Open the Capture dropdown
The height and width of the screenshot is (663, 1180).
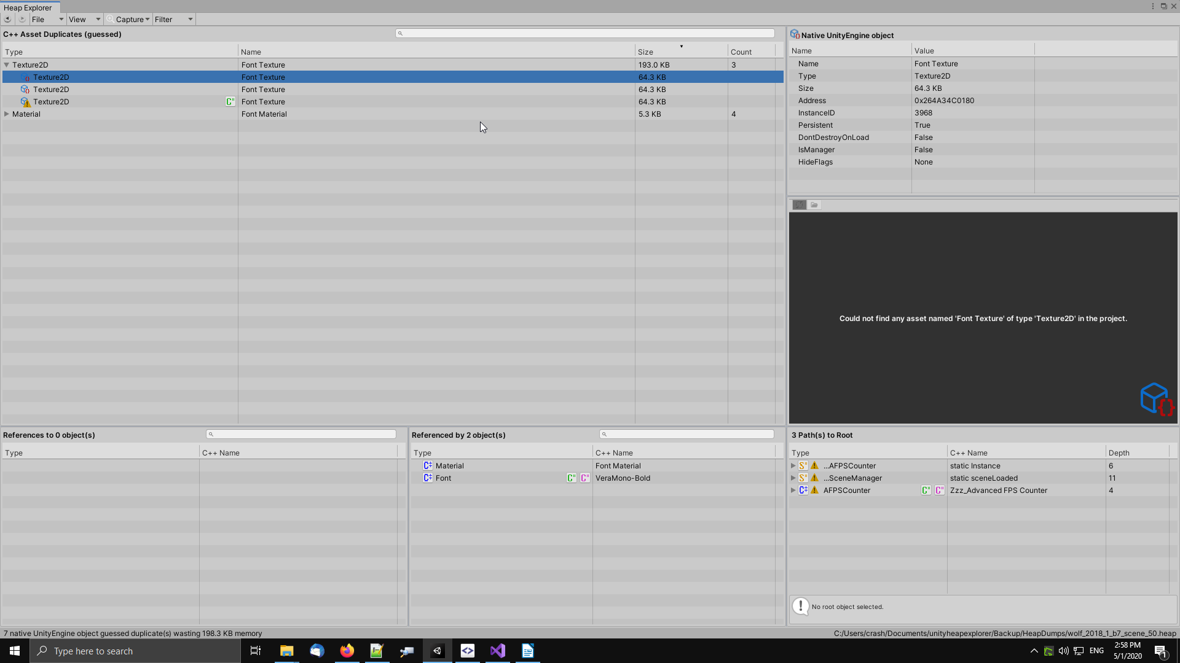(129, 20)
